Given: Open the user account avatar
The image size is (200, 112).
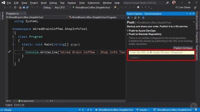Looking at the screenshot, I should [174, 2].
